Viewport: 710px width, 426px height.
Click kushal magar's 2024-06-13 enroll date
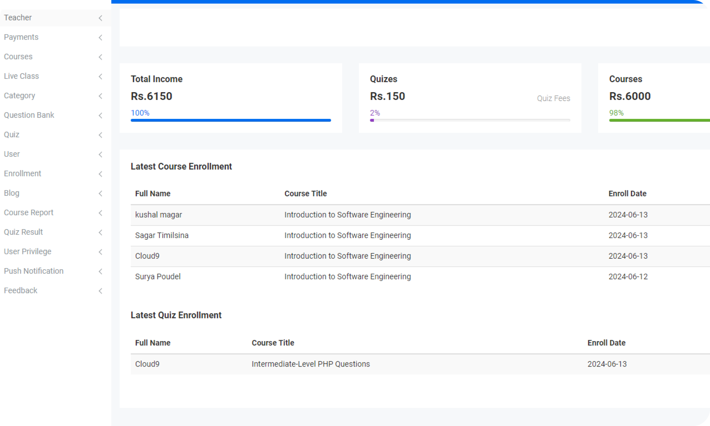point(628,215)
